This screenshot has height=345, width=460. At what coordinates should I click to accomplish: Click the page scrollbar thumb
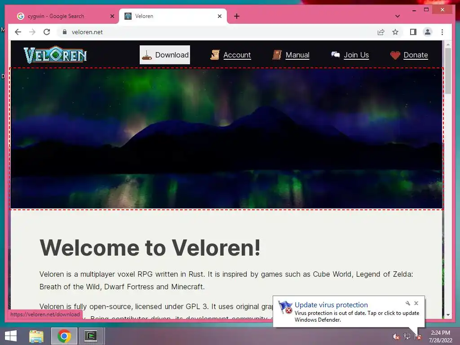448,71
